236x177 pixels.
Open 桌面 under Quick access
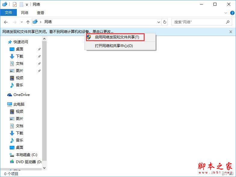tap(20, 49)
